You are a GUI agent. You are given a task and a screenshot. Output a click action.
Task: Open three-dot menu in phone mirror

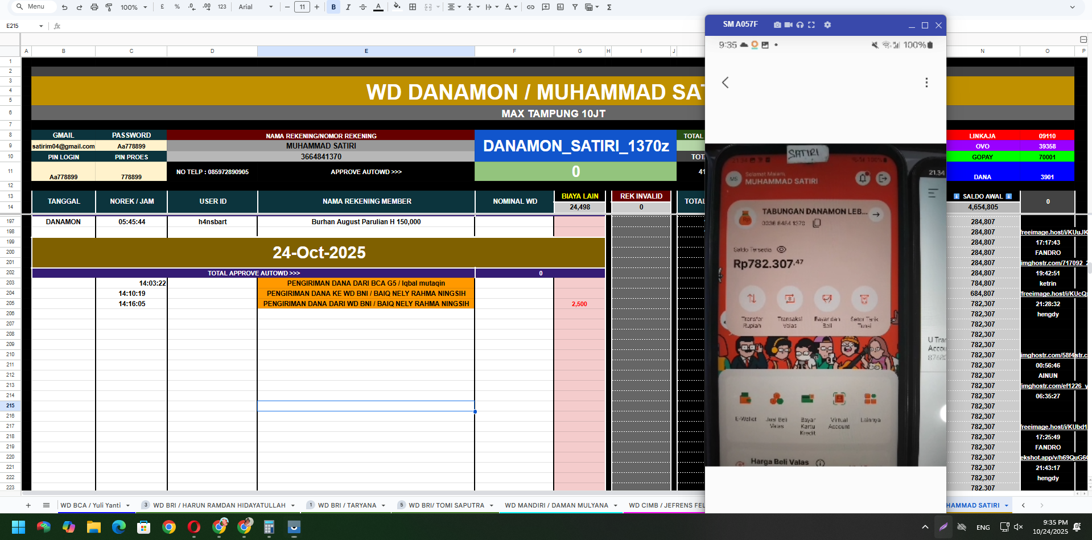tap(926, 83)
